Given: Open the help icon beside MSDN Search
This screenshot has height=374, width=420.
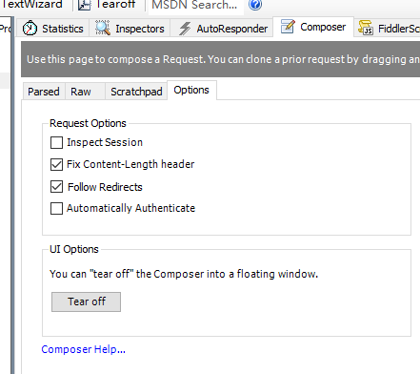Looking at the screenshot, I should [x=255, y=5].
